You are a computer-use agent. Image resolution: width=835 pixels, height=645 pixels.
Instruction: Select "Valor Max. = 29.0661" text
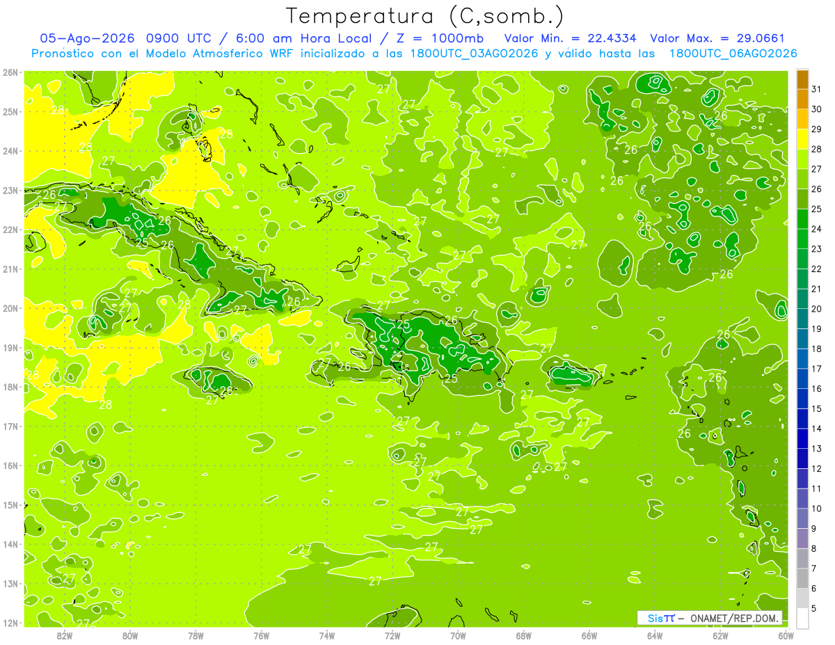[x=717, y=38]
